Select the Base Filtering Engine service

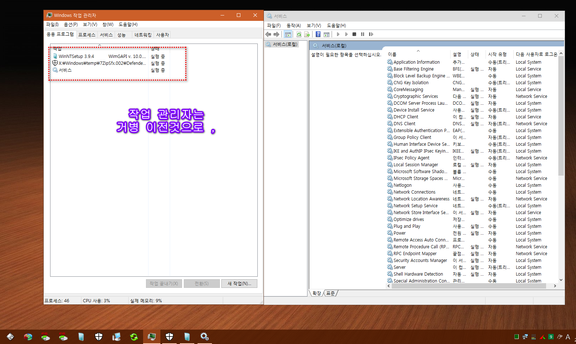pos(472,69)
